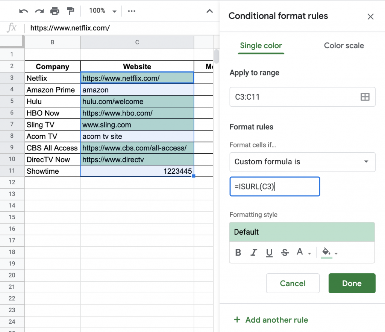This screenshot has width=385, height=332.
Task: Click the custom formula input field
Action: click(x=274, y=186)
